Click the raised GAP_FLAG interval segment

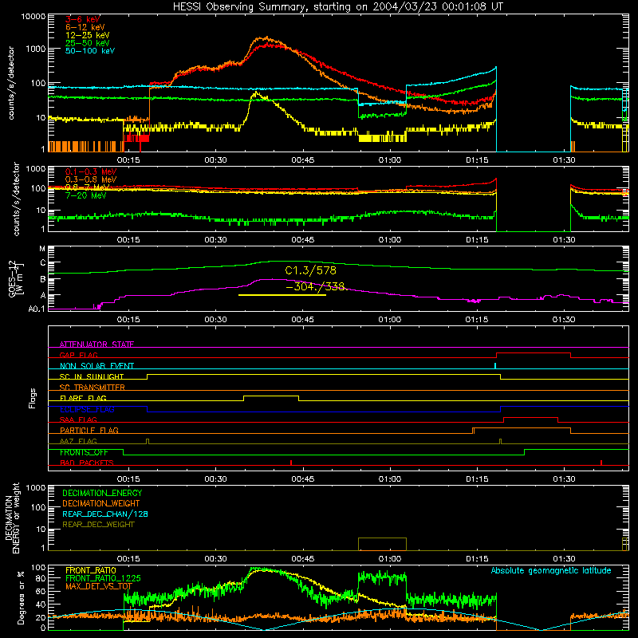tap(534, 353)
